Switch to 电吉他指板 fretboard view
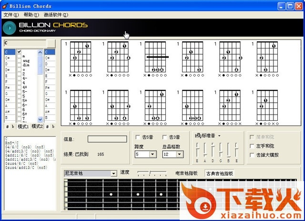Image resolution: width=305 pixels, height=221 pixels. click(186, 173)
